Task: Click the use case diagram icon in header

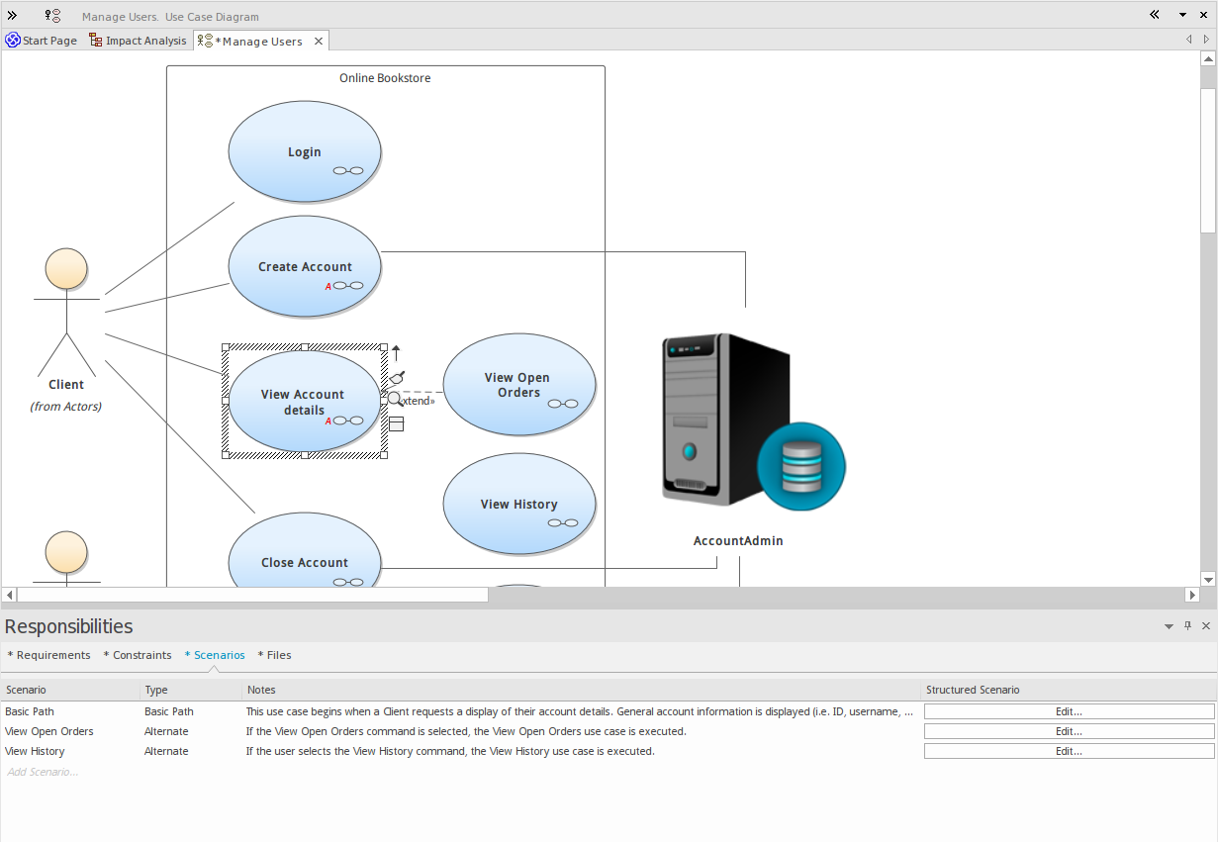Action: (x=52, y=16)
